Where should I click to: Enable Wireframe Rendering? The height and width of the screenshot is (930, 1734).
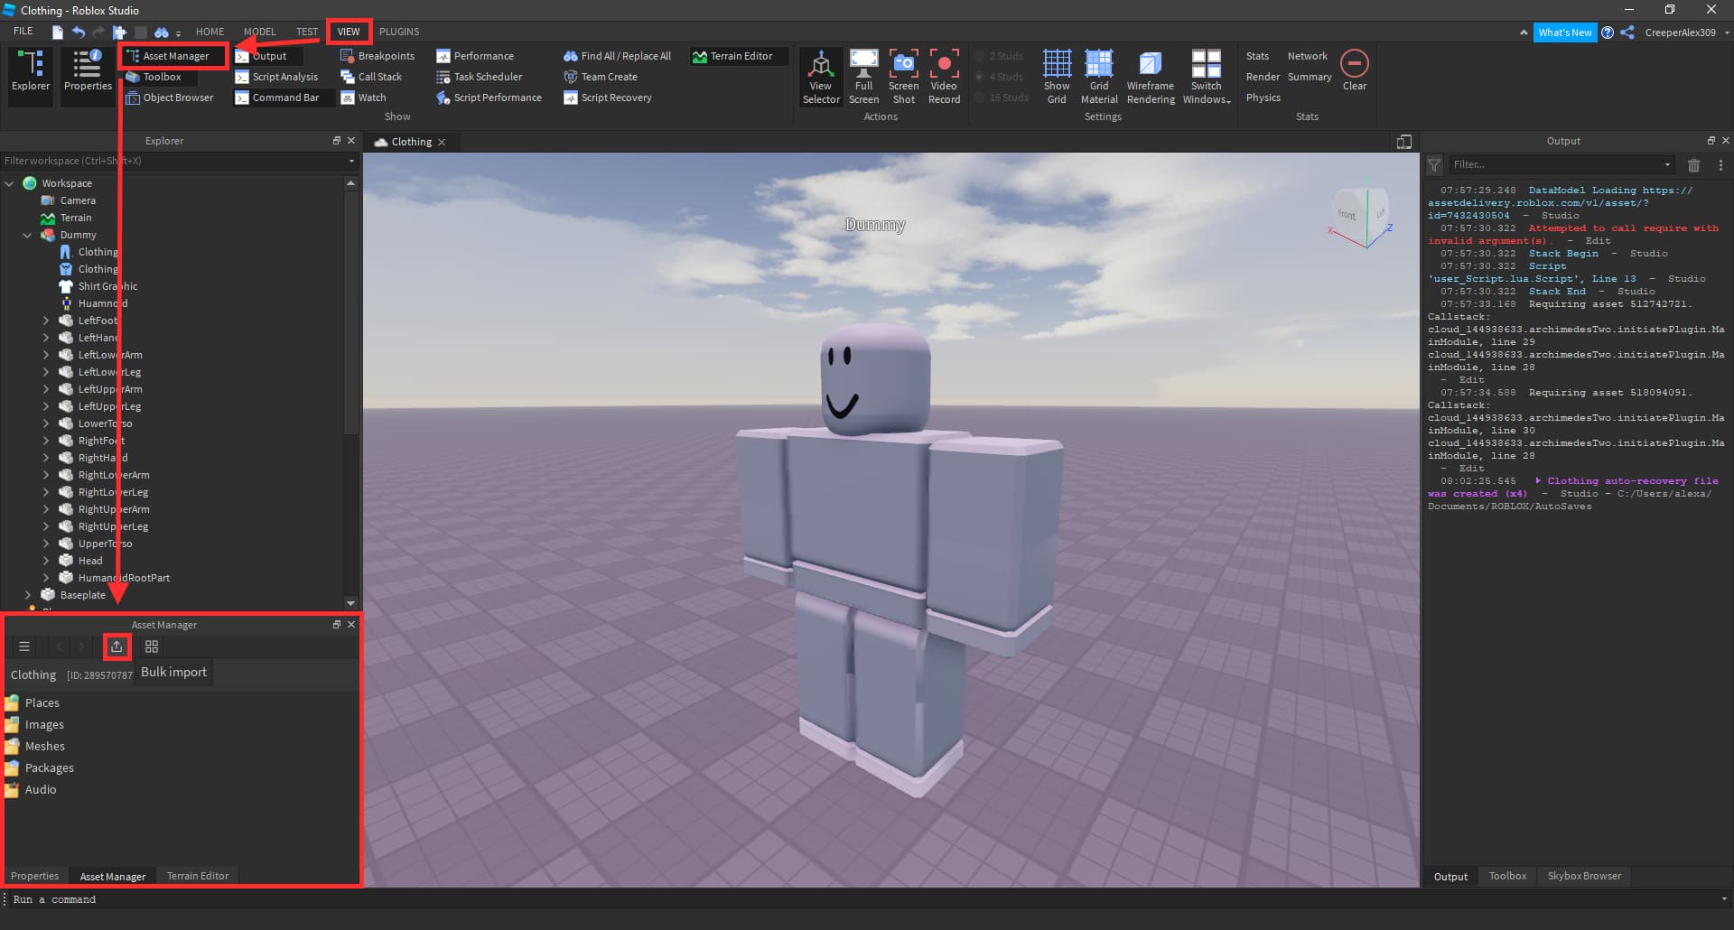tap(1150, 75)
